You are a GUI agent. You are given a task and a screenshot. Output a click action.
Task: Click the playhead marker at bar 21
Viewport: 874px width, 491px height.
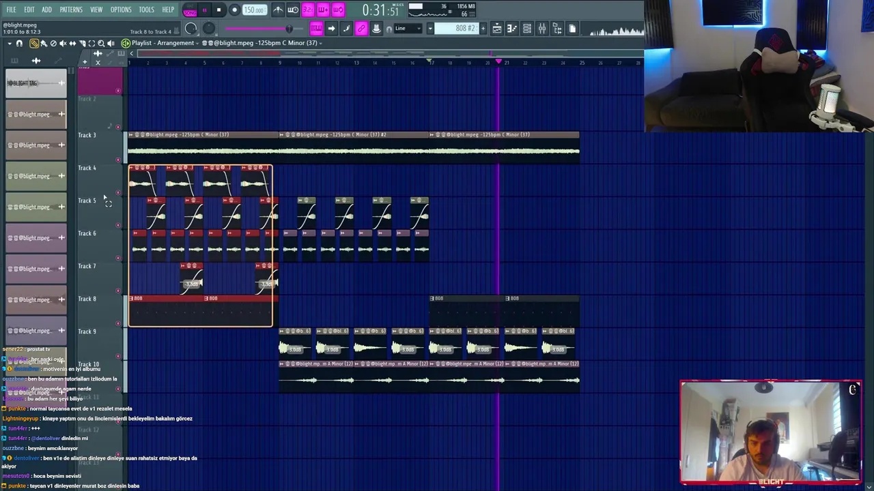tap(498, 62)
